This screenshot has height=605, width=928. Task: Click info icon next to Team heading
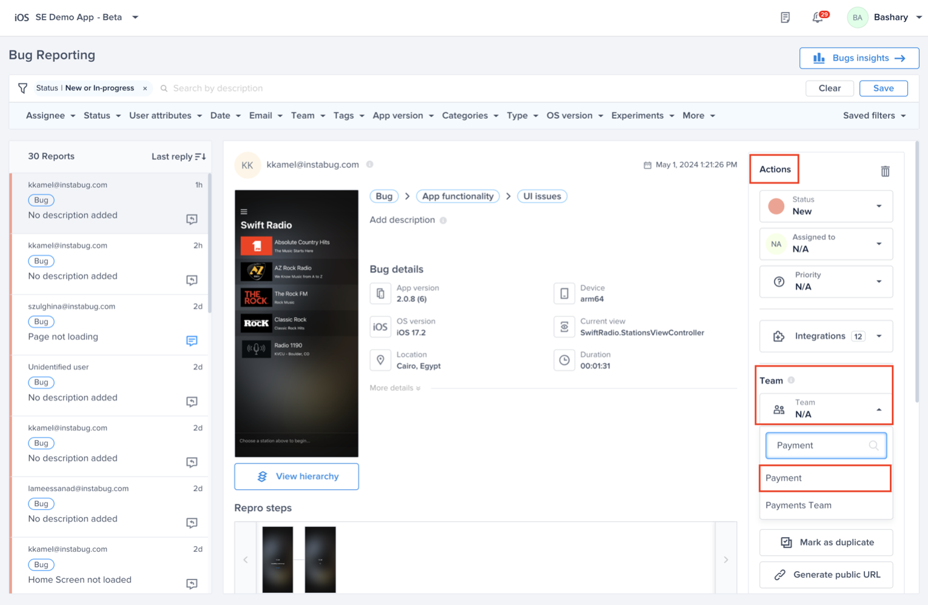click(x=791, y=380)
